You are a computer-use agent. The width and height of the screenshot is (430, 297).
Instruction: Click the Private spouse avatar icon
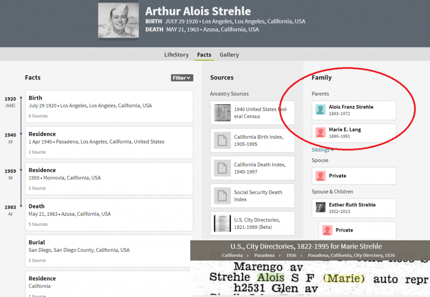click(x=321, y=176)
